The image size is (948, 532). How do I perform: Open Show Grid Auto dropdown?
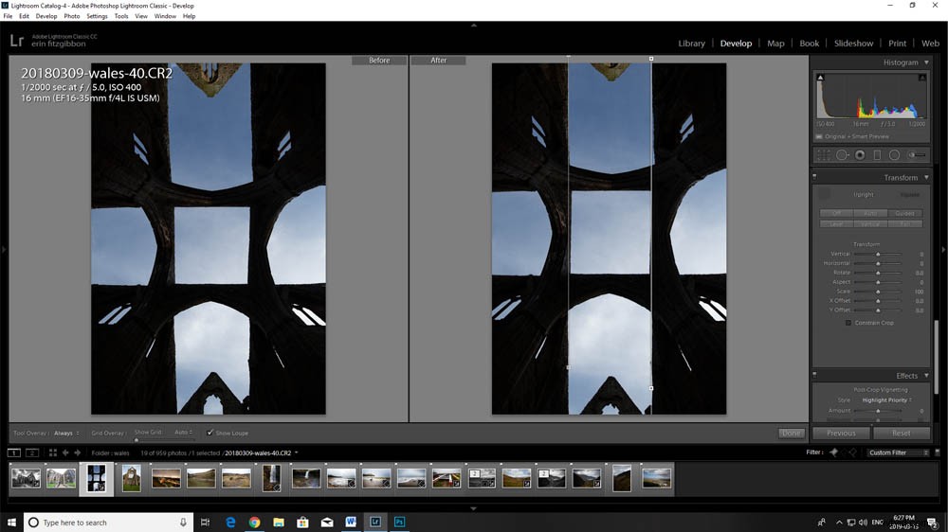pos(183,433)
